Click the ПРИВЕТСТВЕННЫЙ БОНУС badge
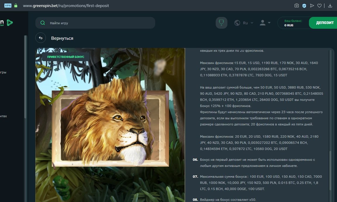 point(66,57)
